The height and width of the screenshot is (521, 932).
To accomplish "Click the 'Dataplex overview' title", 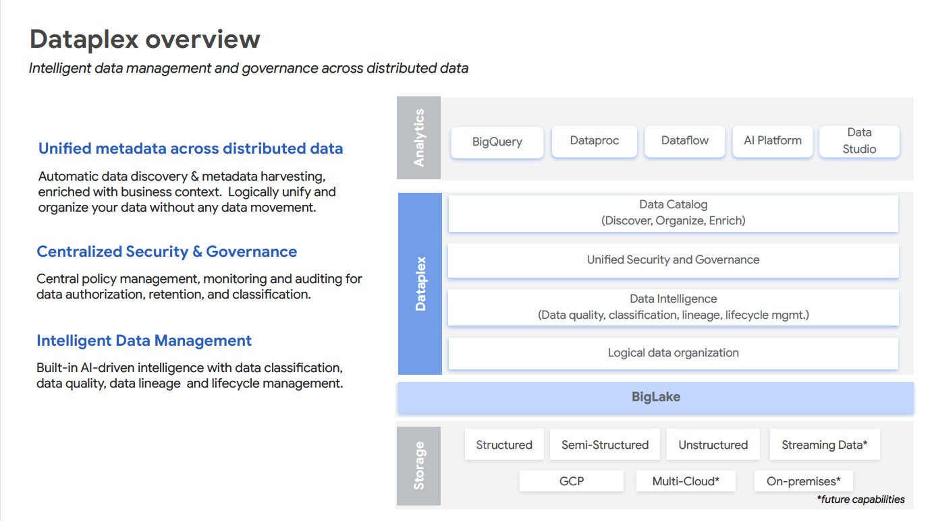I will click(145, 39).
